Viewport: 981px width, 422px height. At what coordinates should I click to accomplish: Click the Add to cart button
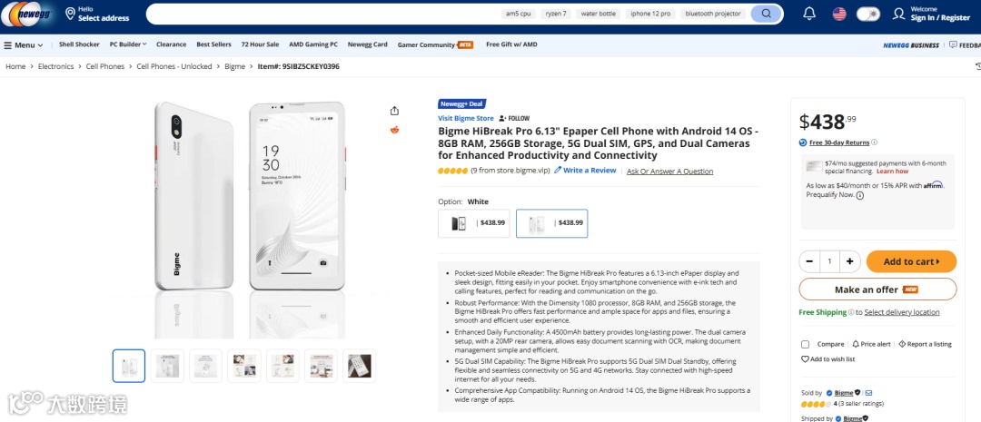pyautogui.click(x=910, y=261)
